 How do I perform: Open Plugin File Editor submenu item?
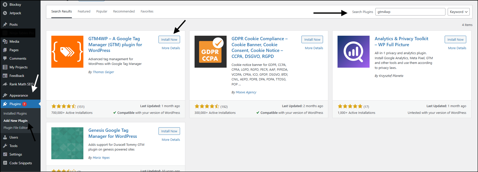click(x=16, y=128)
